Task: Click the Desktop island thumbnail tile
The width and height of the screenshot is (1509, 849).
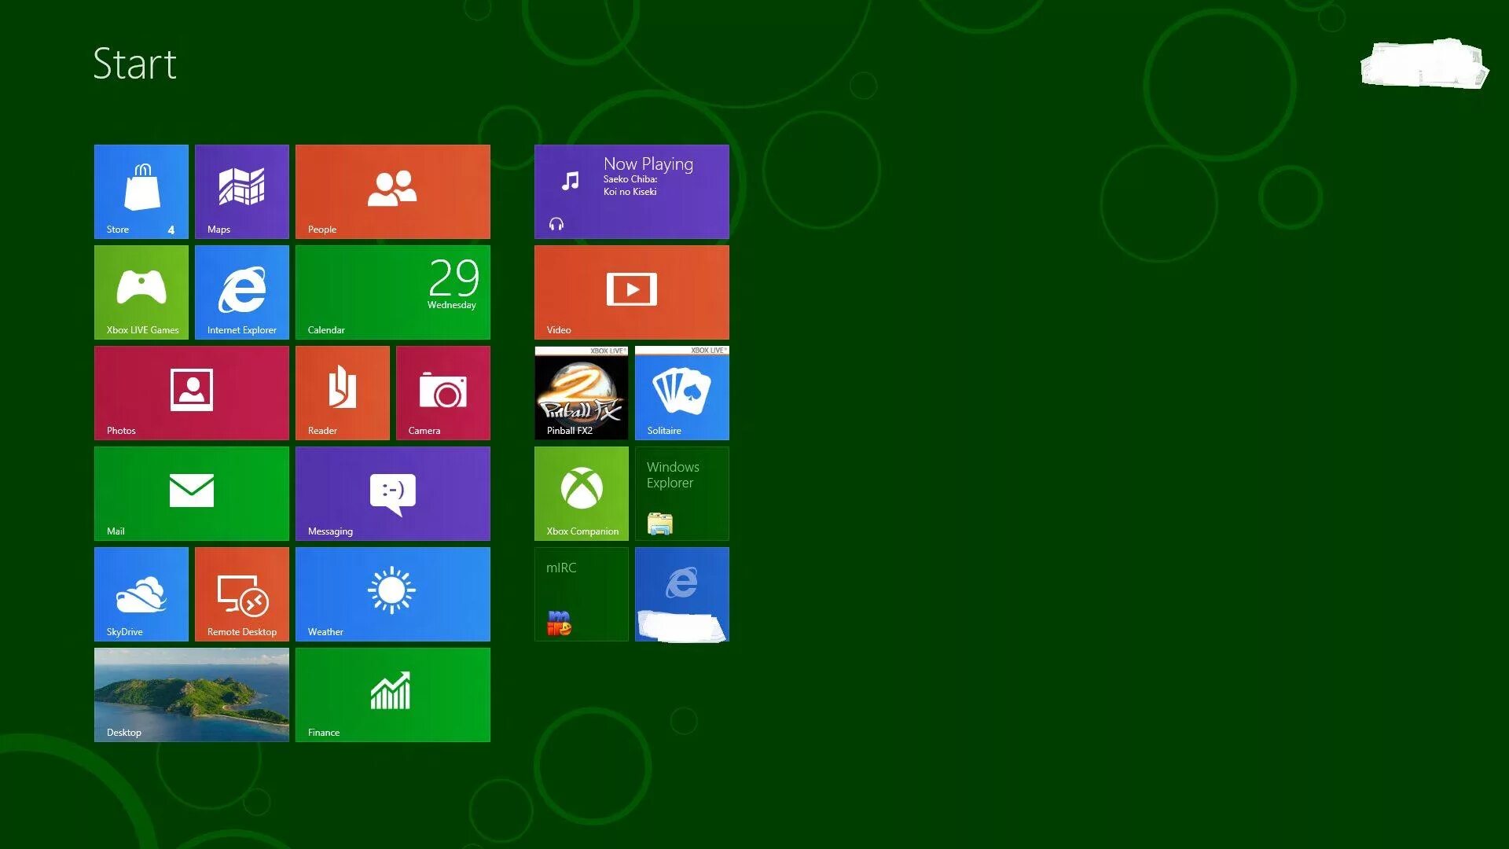Action: (x=192, y=694)
